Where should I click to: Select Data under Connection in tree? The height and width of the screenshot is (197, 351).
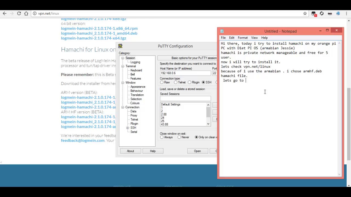coord(133,111)
